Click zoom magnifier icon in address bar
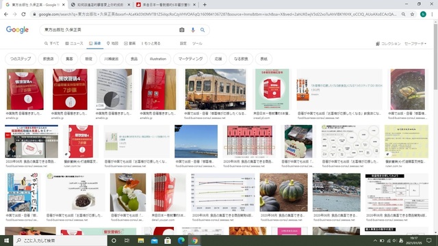This screenshot has height=246, width=438. tap(403, 14)
